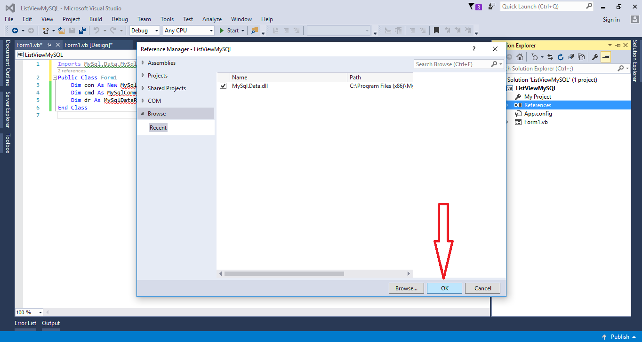Click the Sign in link
Image resolution: width=642 pixels, height=342 pixels.
611,20
